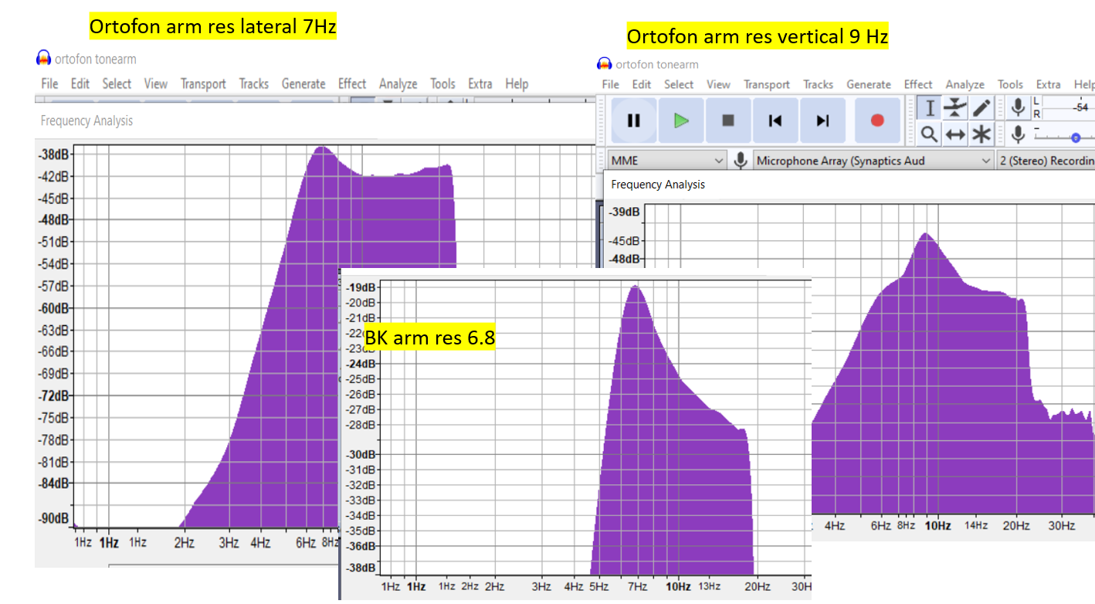This screenshot has height=604, width=1095.
Task: Select the asterisk Multi-Tool
Action: click(x=981, y=134)
